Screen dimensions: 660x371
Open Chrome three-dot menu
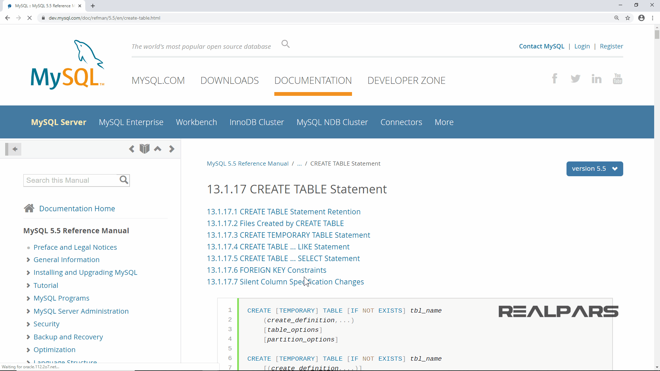[652, 18]
